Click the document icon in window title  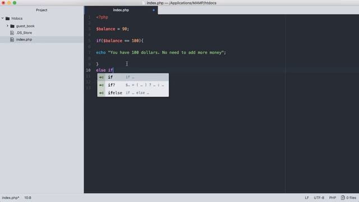coord(144,3)
